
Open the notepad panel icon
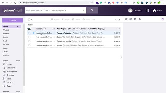135,19
